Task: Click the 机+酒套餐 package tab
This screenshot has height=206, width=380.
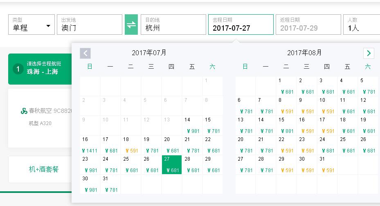Action: [x=44, y=169]
